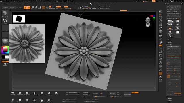Expand the Thick Skin section
The image size is (184, 103).
pyautogui.click(x=170, y=101)
